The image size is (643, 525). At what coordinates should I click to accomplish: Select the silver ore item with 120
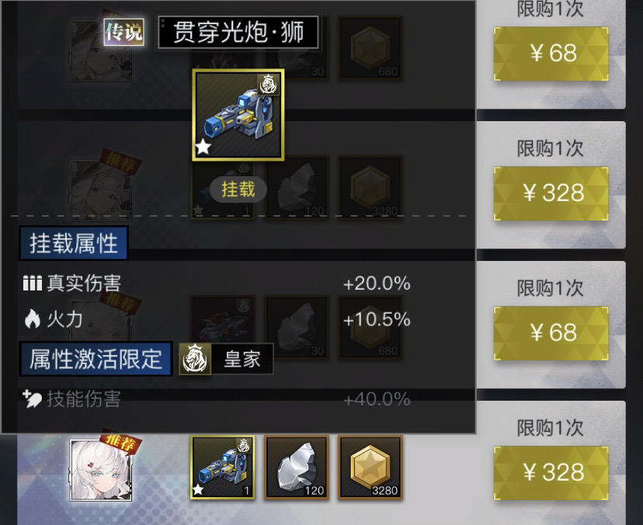coord(297,468)
